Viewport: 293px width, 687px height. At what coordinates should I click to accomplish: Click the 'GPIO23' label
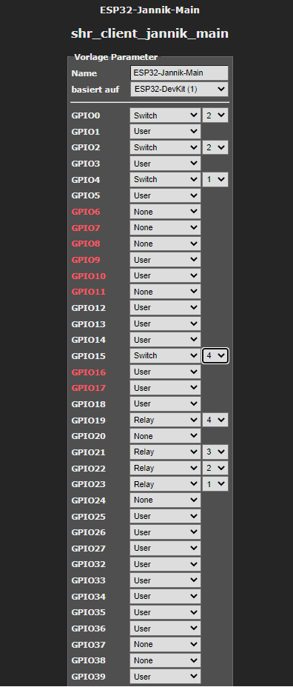point(89,485)
